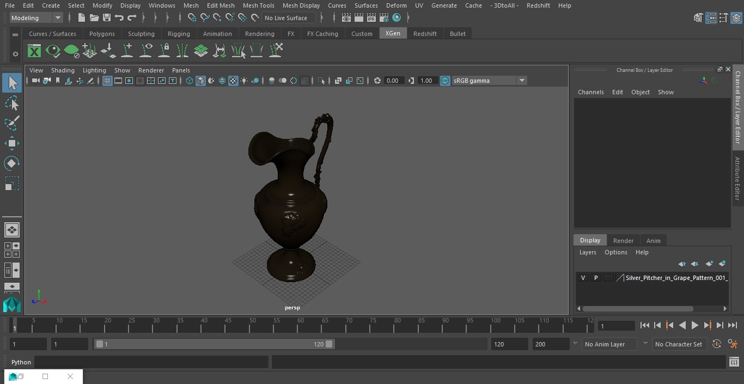
Task: Activate the Move tool in the toolbox
Action: [12, 143]
